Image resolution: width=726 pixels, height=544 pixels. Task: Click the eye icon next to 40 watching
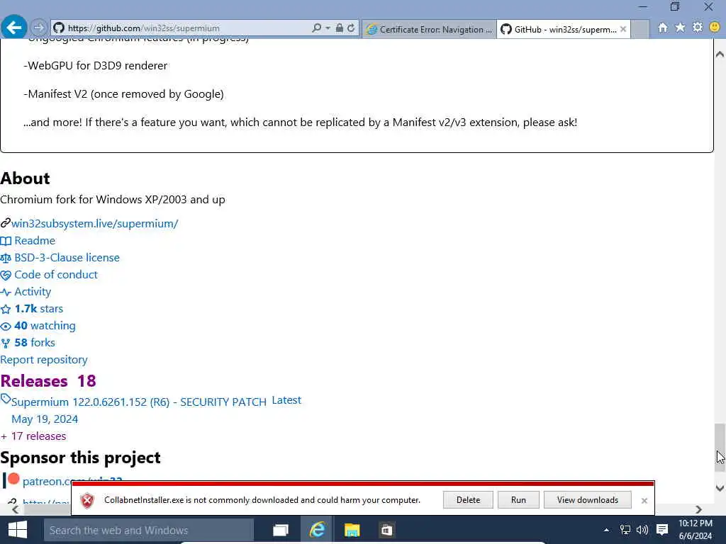(6, 326)
